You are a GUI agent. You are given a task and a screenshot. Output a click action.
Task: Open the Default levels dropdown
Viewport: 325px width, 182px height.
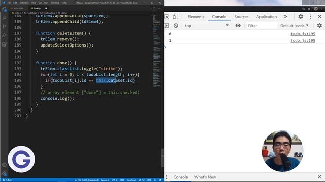pyautogui.click(x=295, y=26)
